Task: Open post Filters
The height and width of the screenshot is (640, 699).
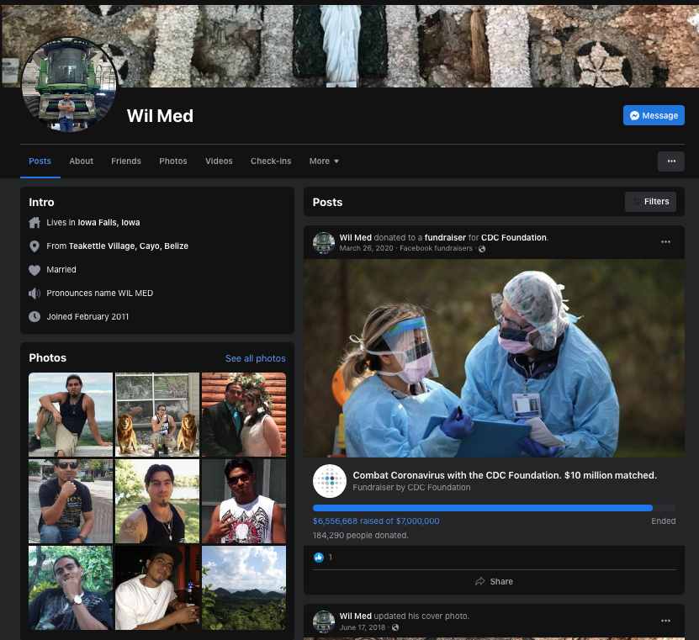Action: 650,202
